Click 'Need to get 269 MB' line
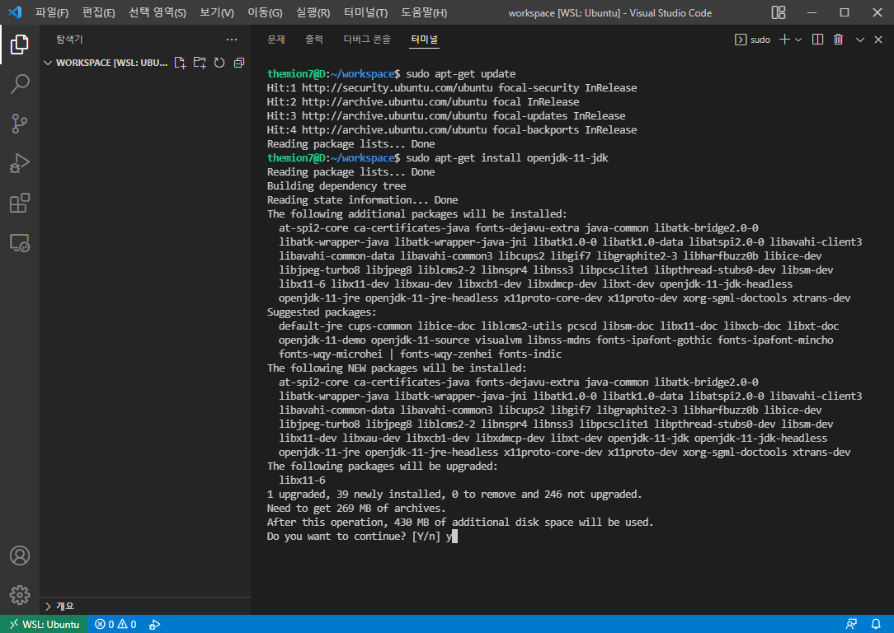Screen dimensions: 894x633 click(x=356, y=509)
